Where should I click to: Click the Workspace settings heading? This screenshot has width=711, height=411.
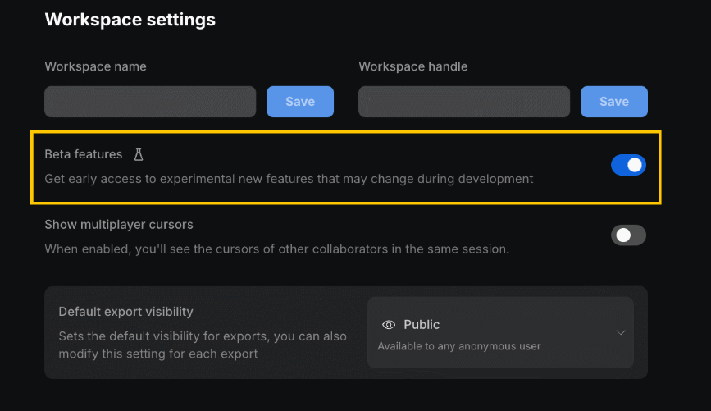coord(130,20)
